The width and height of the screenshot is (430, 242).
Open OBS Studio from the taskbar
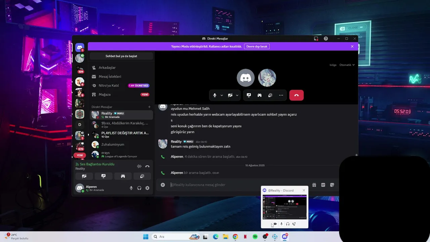click(265, 237)
